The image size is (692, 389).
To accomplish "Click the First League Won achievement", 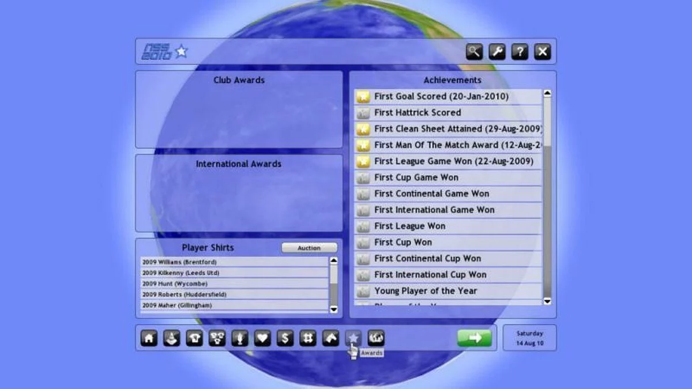I will click(x=448, y=226).
